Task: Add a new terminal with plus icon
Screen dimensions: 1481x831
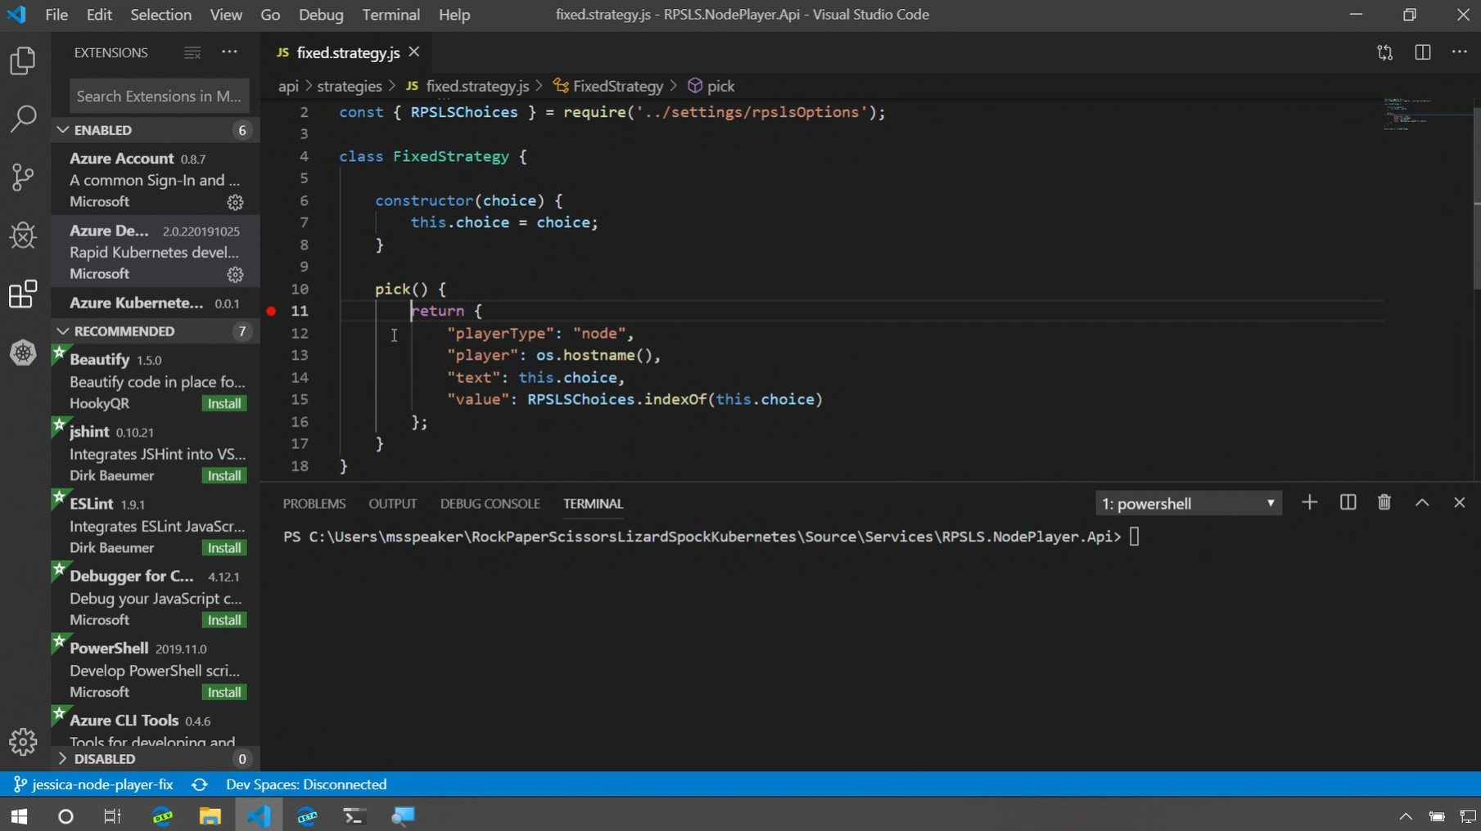Action: pyautogui.click(x=1309, y=503)
